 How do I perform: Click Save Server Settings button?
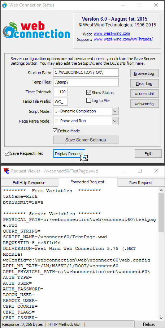tap(86, 140)
